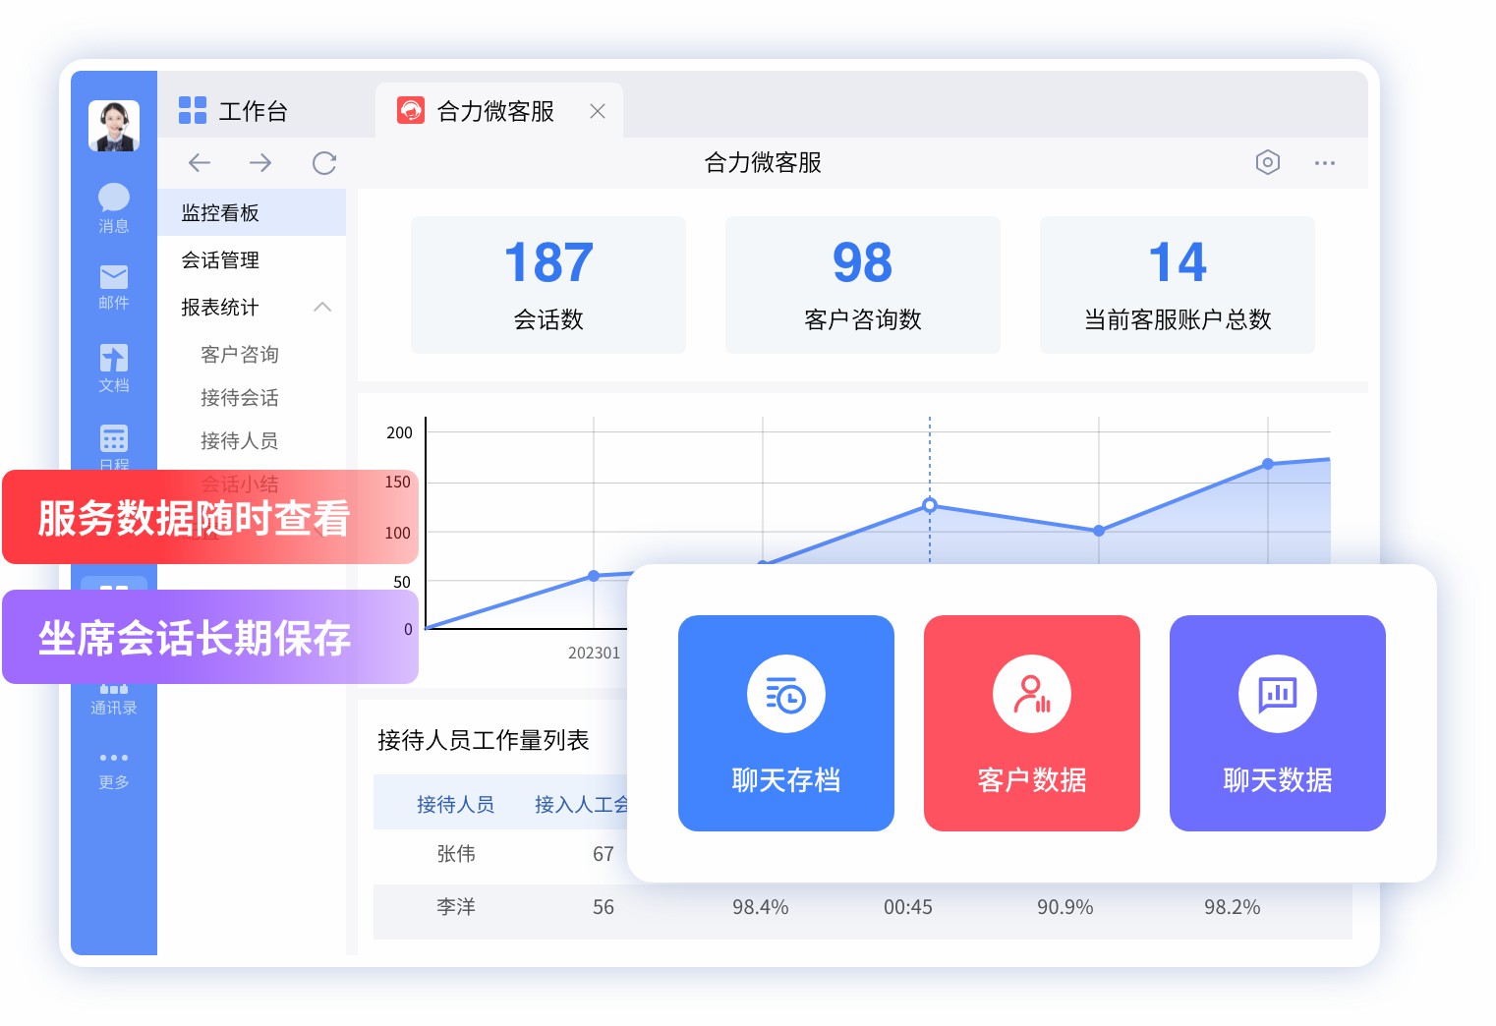Switch to the 合力微客服 tab

point(493,111)
